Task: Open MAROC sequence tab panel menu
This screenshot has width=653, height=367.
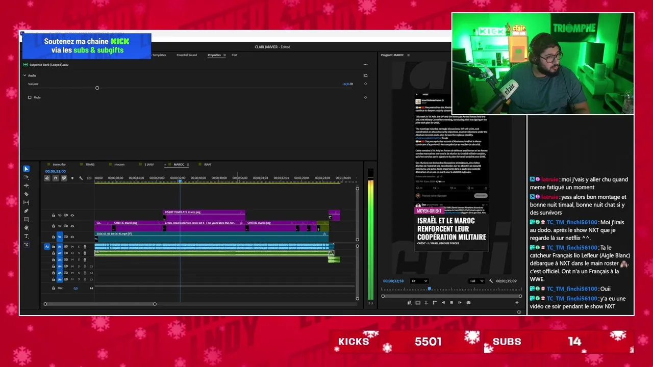Action: pyautogui.click(x=188, y=165)
